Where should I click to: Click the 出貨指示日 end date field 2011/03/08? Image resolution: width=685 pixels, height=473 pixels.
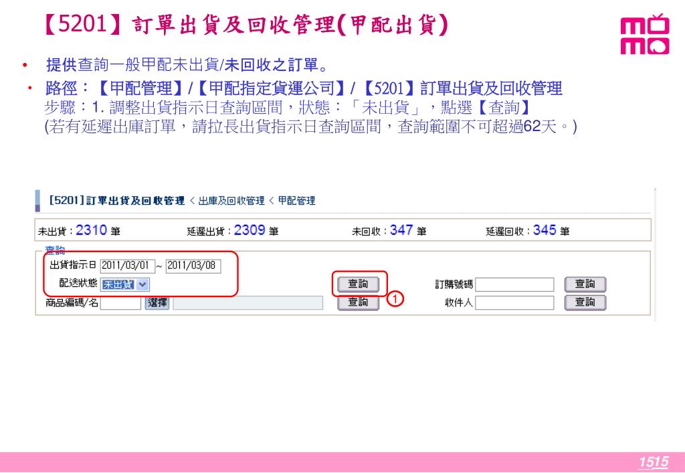193,266
